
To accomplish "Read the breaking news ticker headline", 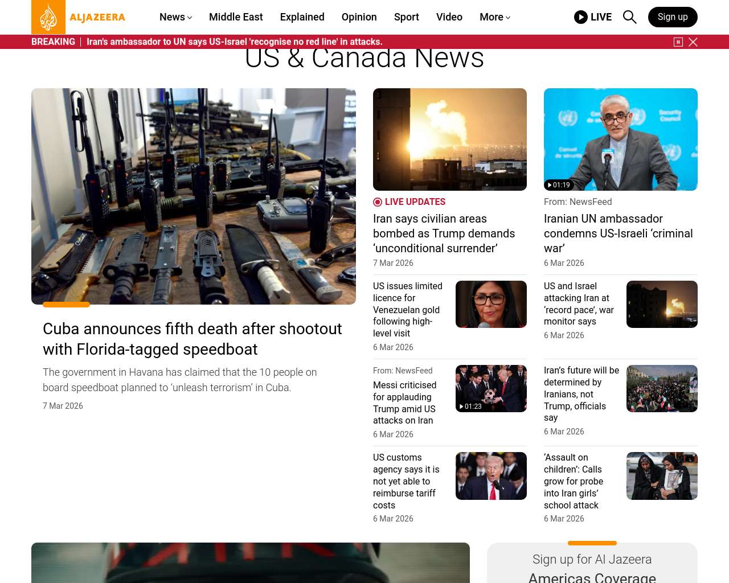I will tap(234, 42).
